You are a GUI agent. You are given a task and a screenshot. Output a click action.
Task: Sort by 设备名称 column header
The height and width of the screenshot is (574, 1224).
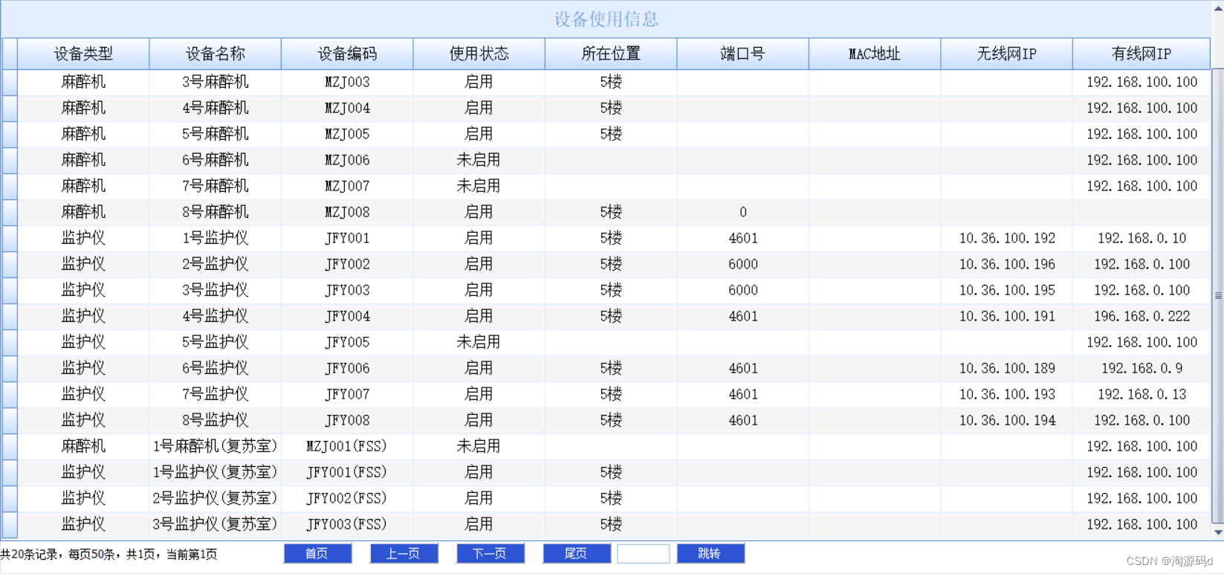216,54
